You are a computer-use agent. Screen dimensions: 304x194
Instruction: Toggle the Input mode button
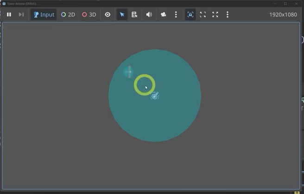tap(44, 14)
